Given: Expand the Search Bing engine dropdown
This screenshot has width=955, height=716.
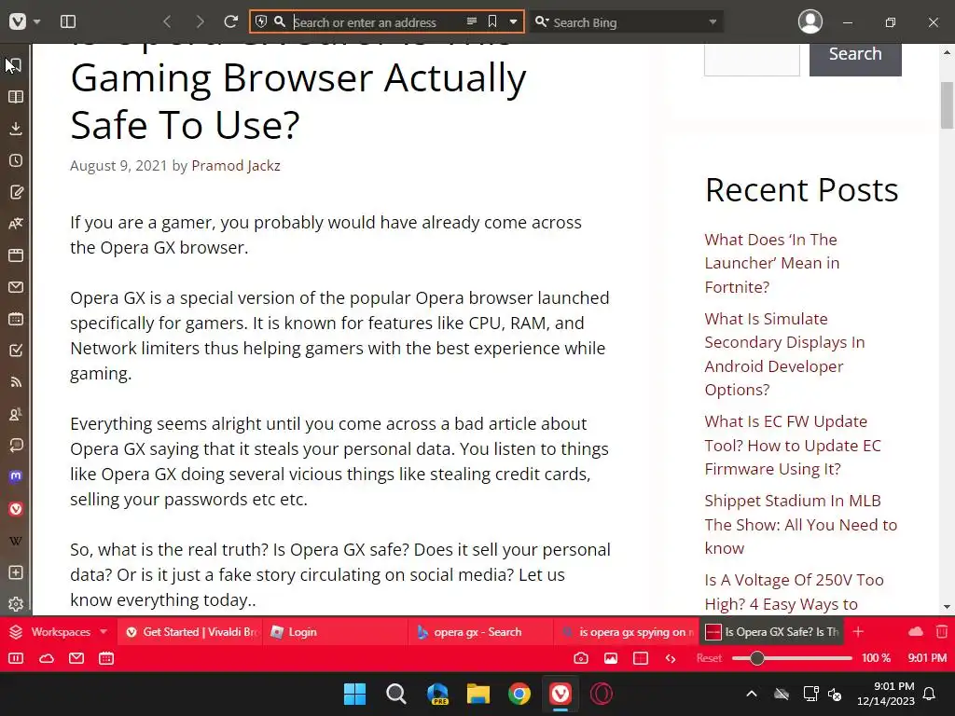Looking at the screenshot, I should click(x=713, y=22).
